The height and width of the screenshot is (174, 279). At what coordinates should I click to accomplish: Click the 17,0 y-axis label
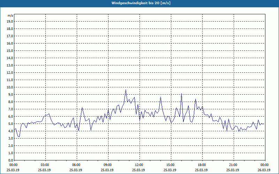tap(10, 36)
